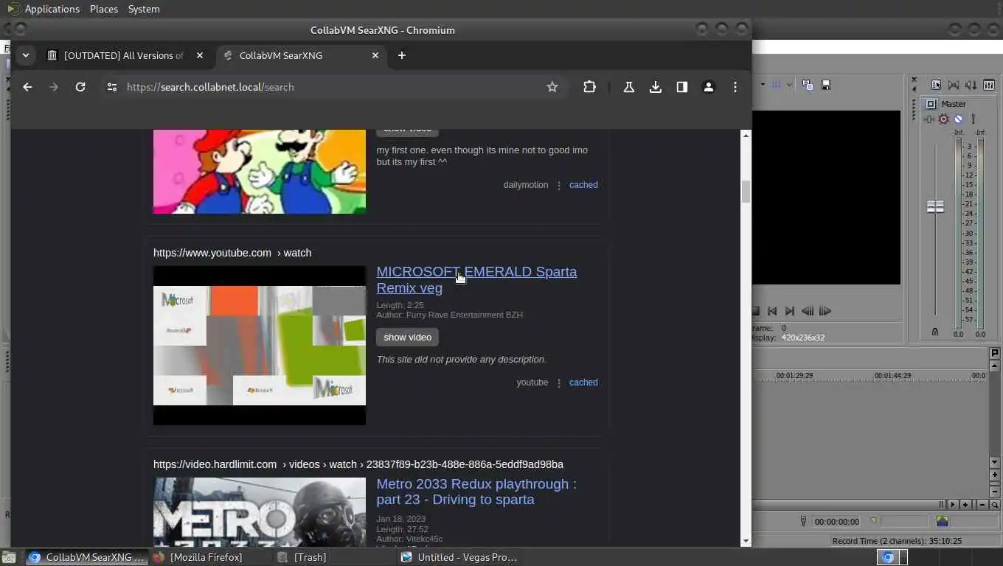Go to next frame in Vegas preview

click(825, 311)
